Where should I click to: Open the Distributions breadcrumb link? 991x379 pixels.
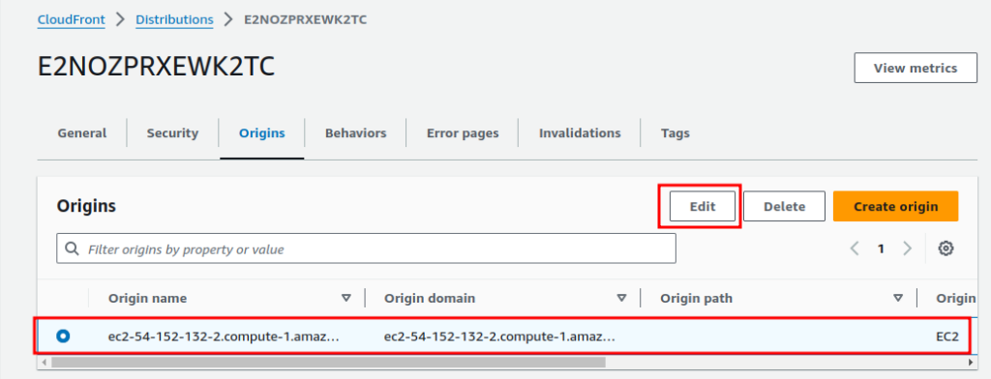pyautogui.click(x=174, y=19)
